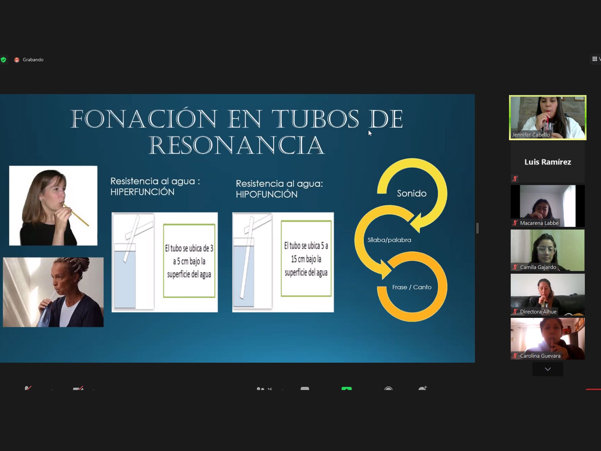This screenshot has height=451, width=601.
Task: Open the Reactions icon in the toolbar
Action: (422, 388)
